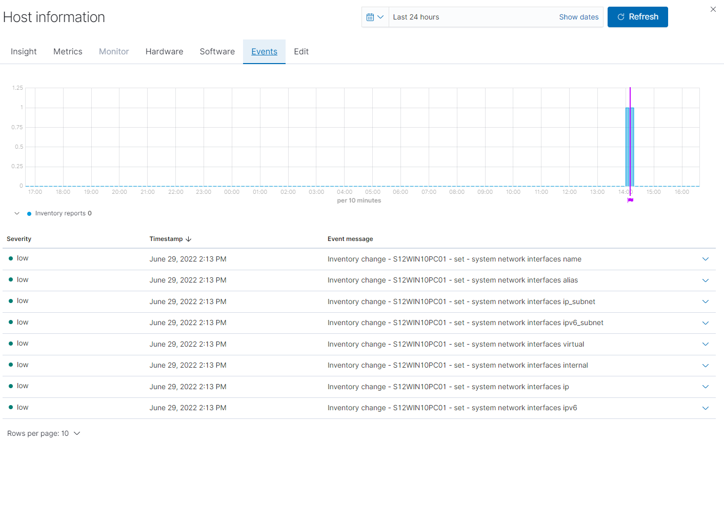Image resolution: width=724 pixels, height=522 pixels.
Task: Close the Host information panel
Action: [x=713, y=9]
